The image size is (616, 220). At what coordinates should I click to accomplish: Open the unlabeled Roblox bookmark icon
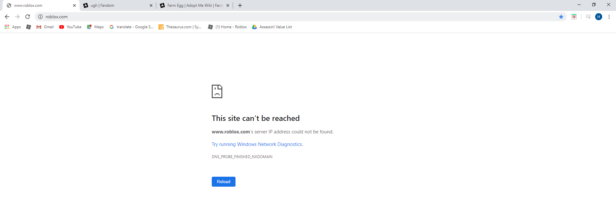point(29,27)
